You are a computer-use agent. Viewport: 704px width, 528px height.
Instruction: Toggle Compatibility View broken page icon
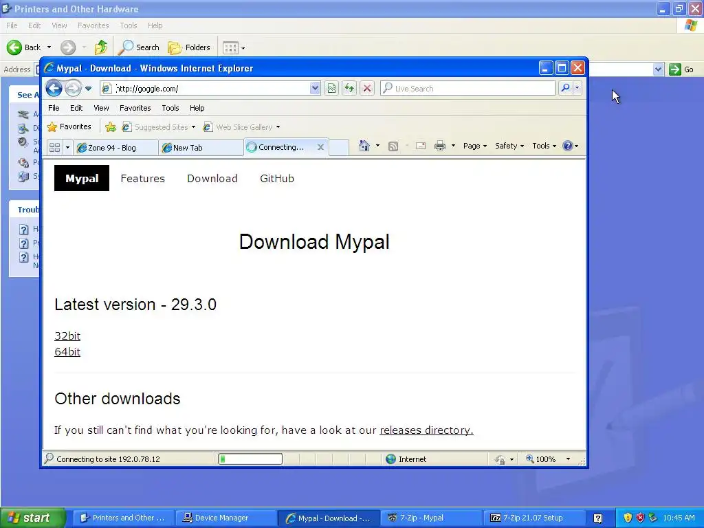click(331, 89)
